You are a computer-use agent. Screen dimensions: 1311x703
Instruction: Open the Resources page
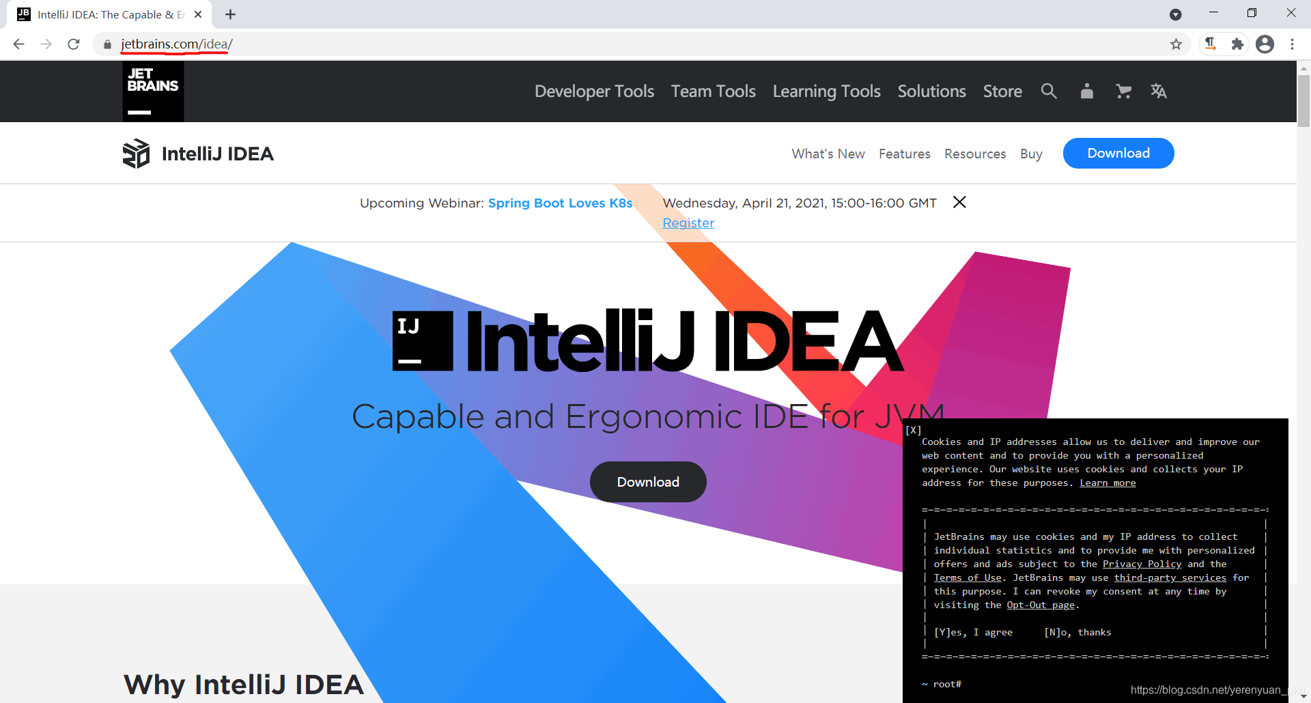[975, 154]
